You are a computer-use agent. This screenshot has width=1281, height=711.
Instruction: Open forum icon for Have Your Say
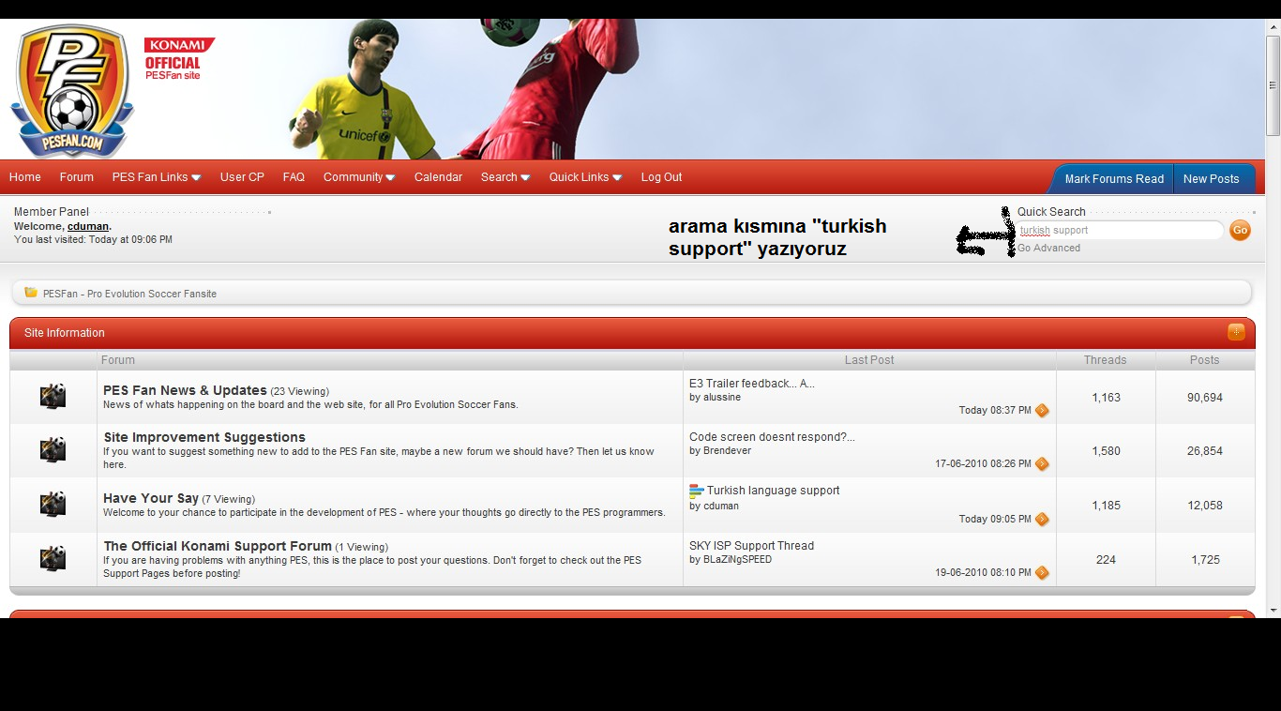(53, 504)
